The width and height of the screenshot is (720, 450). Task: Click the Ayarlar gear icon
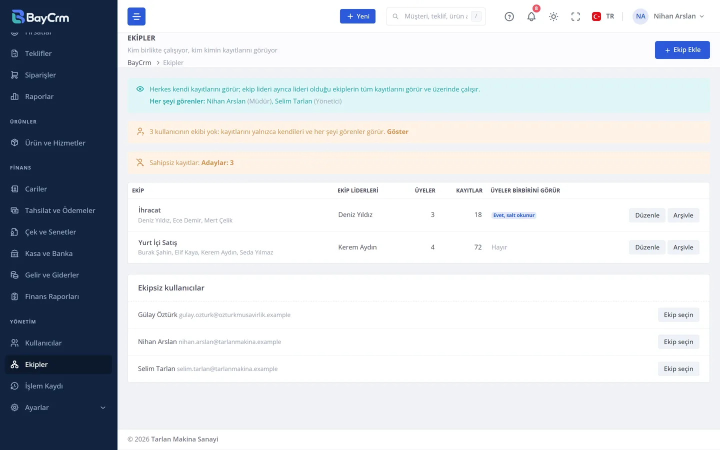coord(14,407)
